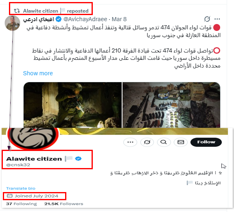
Task: Open the profile three-dot more options button
Action: coord(130,142)
